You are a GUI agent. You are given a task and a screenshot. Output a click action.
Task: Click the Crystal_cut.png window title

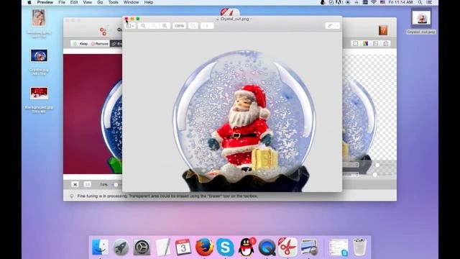pos(234,19)
